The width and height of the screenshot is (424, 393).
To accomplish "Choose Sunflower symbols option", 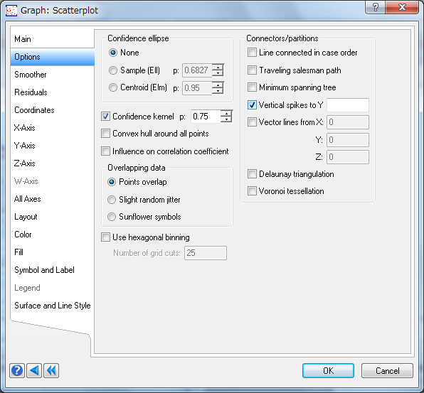I will click(112, 217).
